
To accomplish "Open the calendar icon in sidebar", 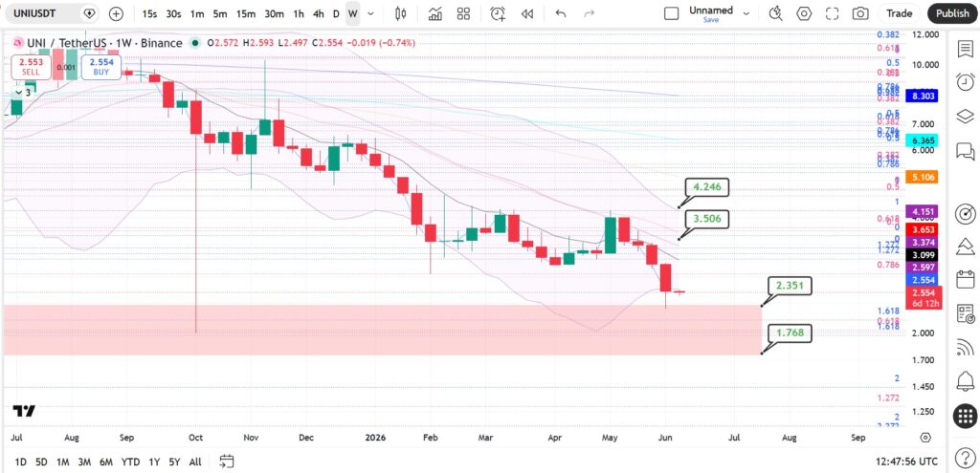I will click(965, 279).
